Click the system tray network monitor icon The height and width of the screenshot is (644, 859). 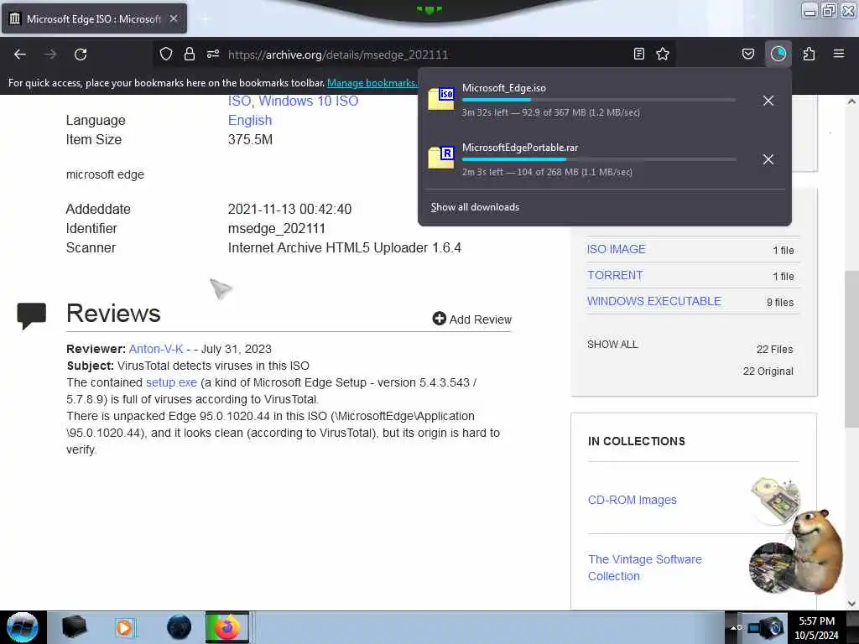pos(767,627)
